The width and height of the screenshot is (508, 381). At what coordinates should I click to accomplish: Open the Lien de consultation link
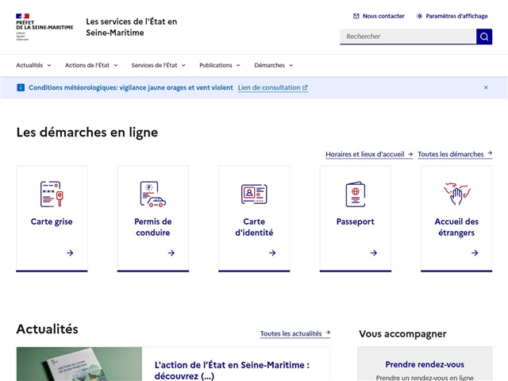coord(272,88)
